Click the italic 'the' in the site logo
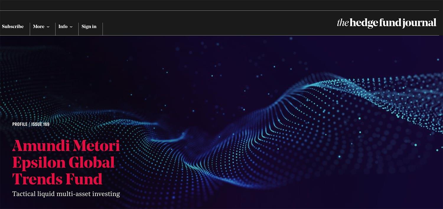443x209 pixels. click(343, 23)
